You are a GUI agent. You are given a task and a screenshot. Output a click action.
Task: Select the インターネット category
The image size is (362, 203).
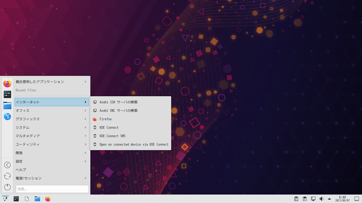click(x=52, y=102)
